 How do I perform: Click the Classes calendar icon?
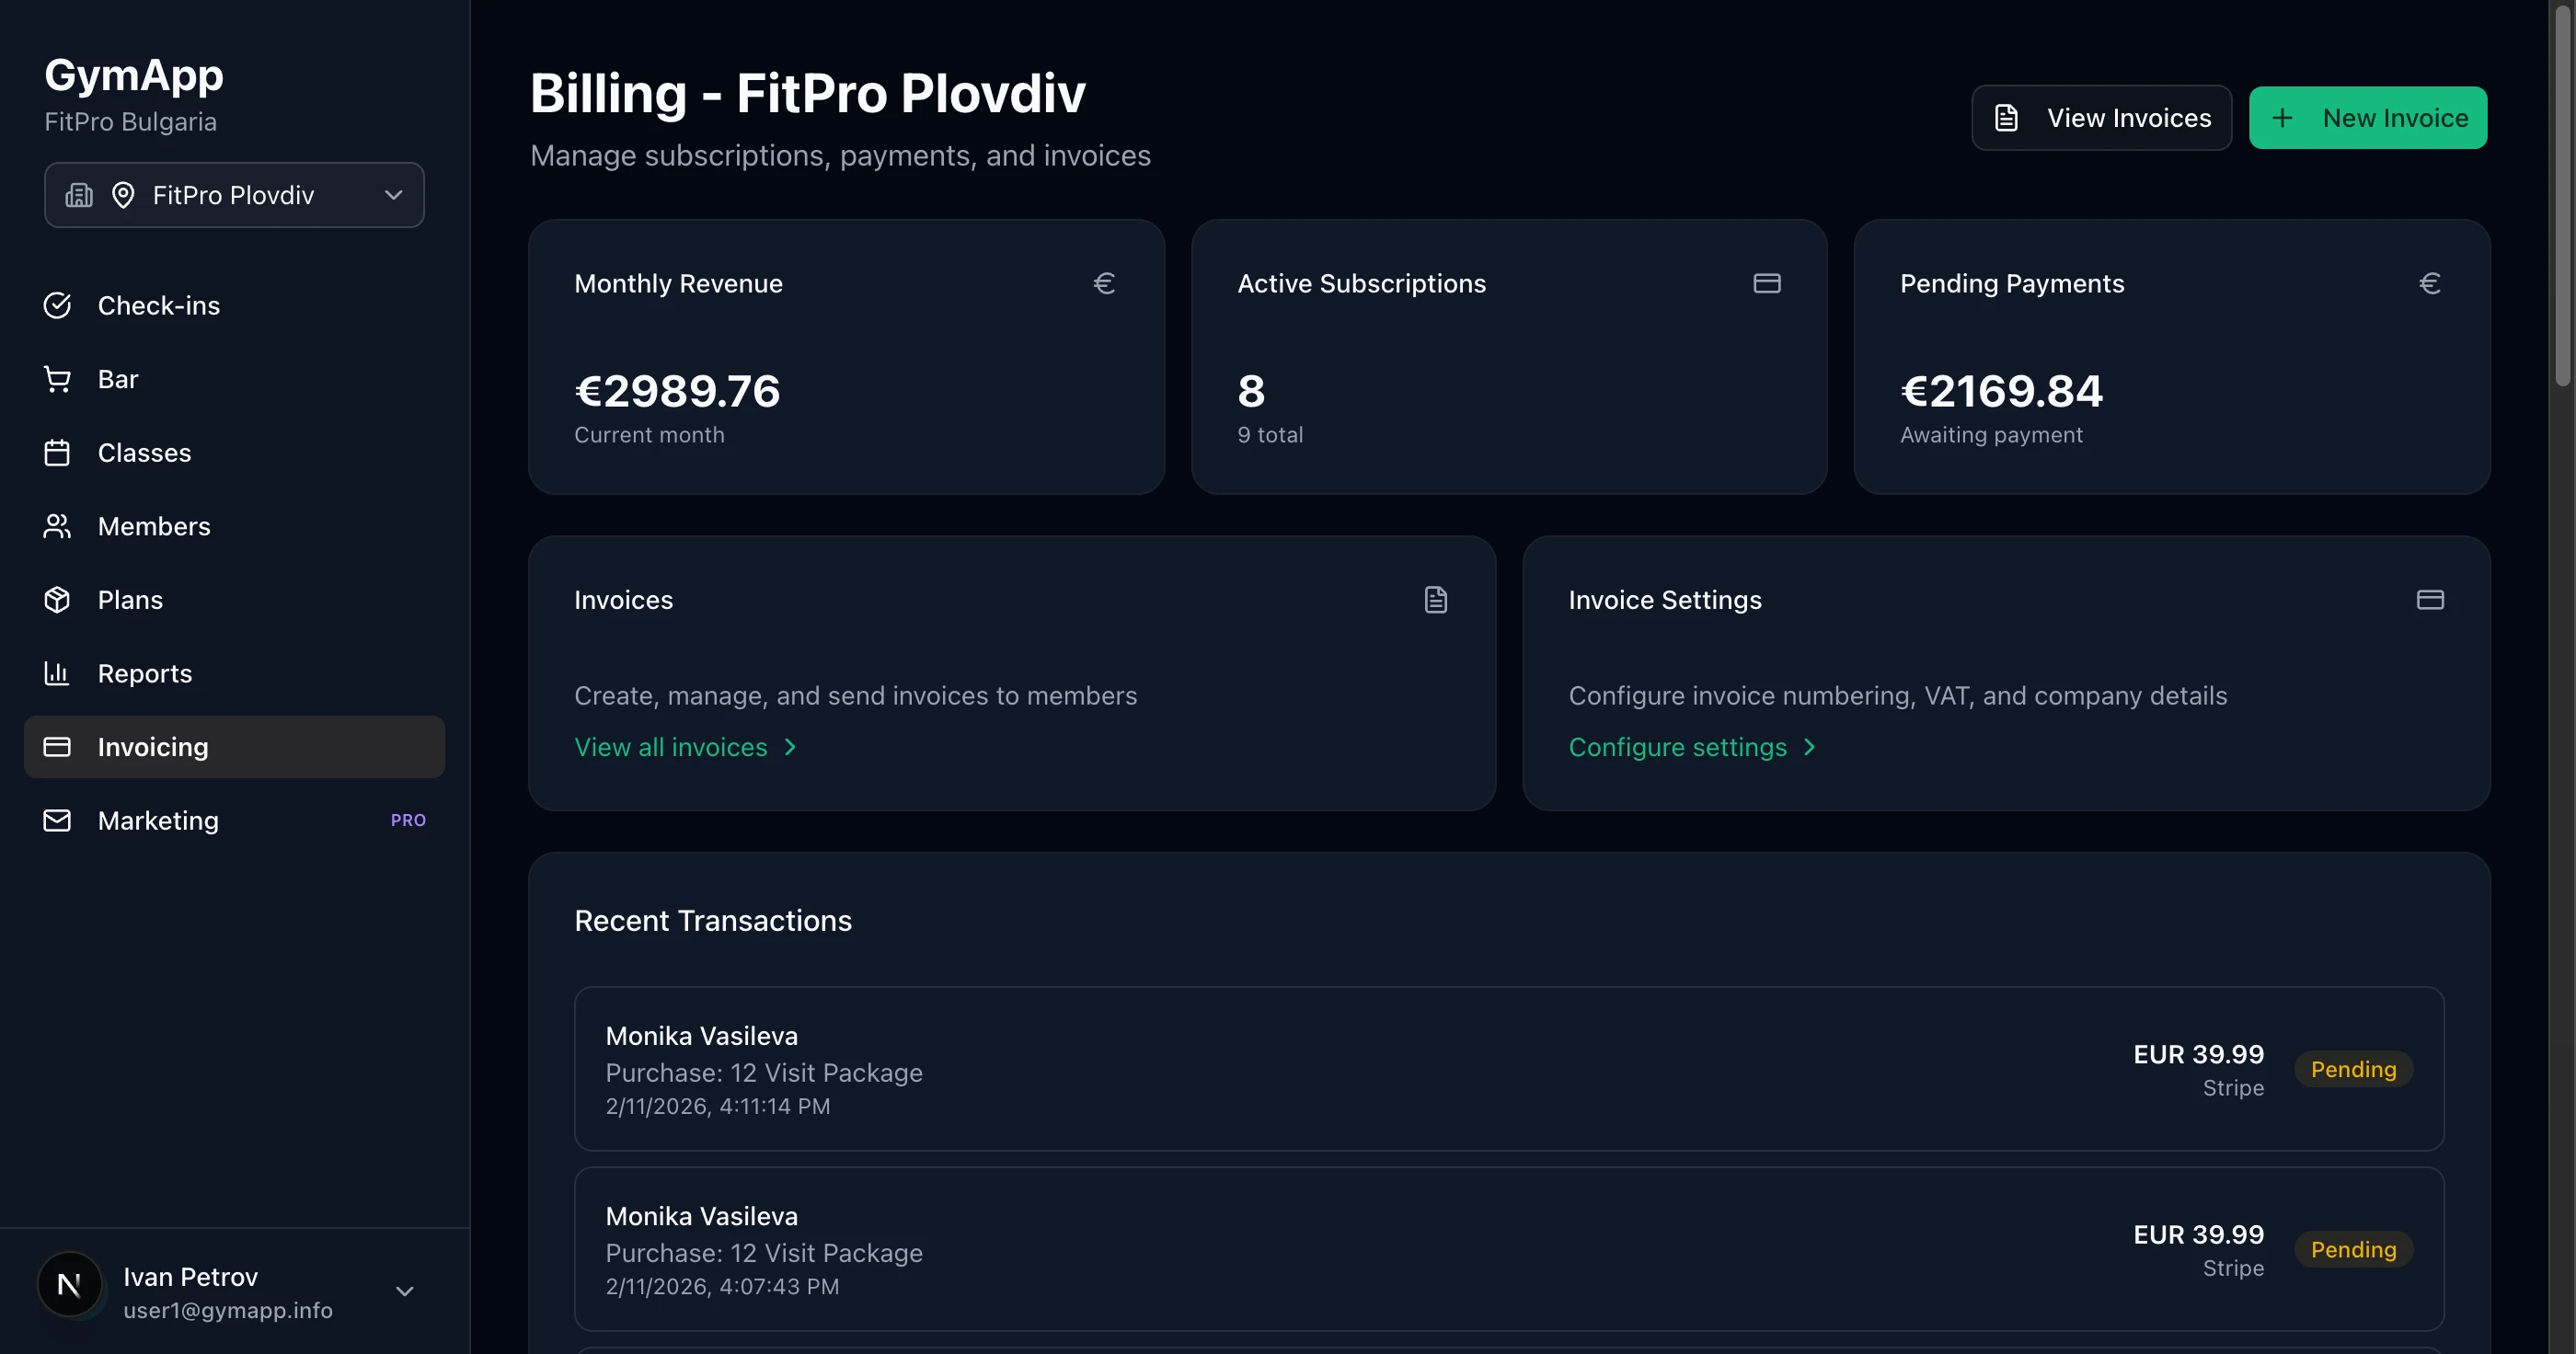click(57, 453)
